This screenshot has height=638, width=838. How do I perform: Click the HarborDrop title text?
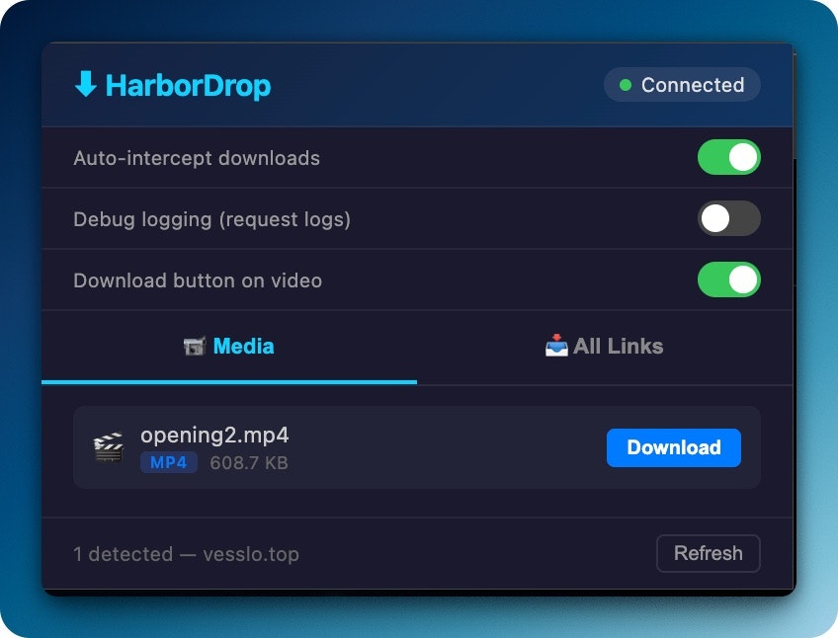pyautogui.click(x=188, y=87)
